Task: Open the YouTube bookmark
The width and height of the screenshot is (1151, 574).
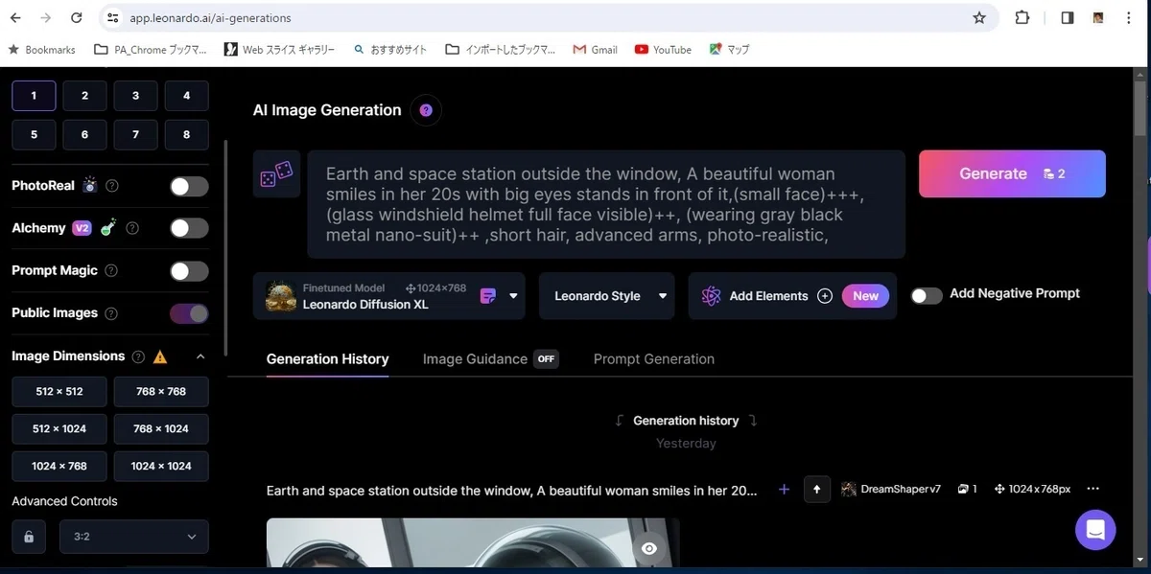Action: [663, 50]
